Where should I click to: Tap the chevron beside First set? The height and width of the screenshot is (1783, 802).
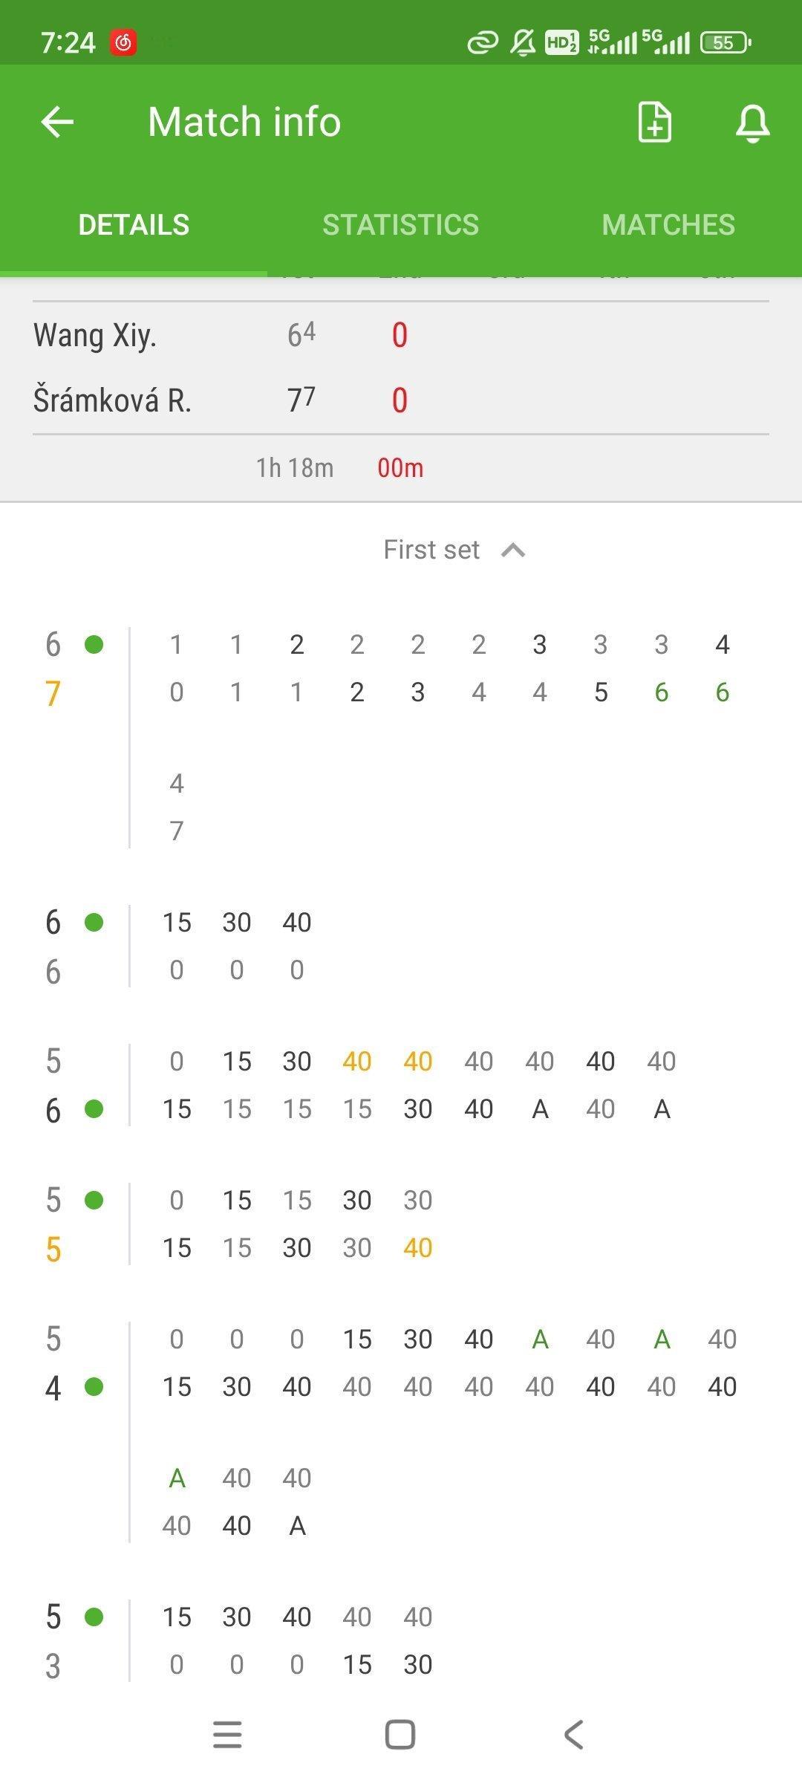[513, 551]
